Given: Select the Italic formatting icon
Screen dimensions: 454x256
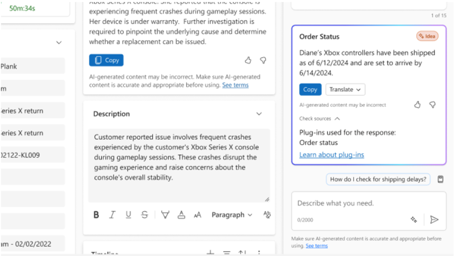Looking at the screenshot, I should 112,214.
